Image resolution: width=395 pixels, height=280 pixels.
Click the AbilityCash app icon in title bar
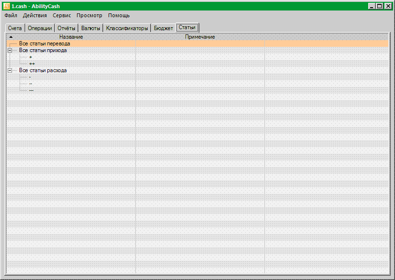(7, 6)
